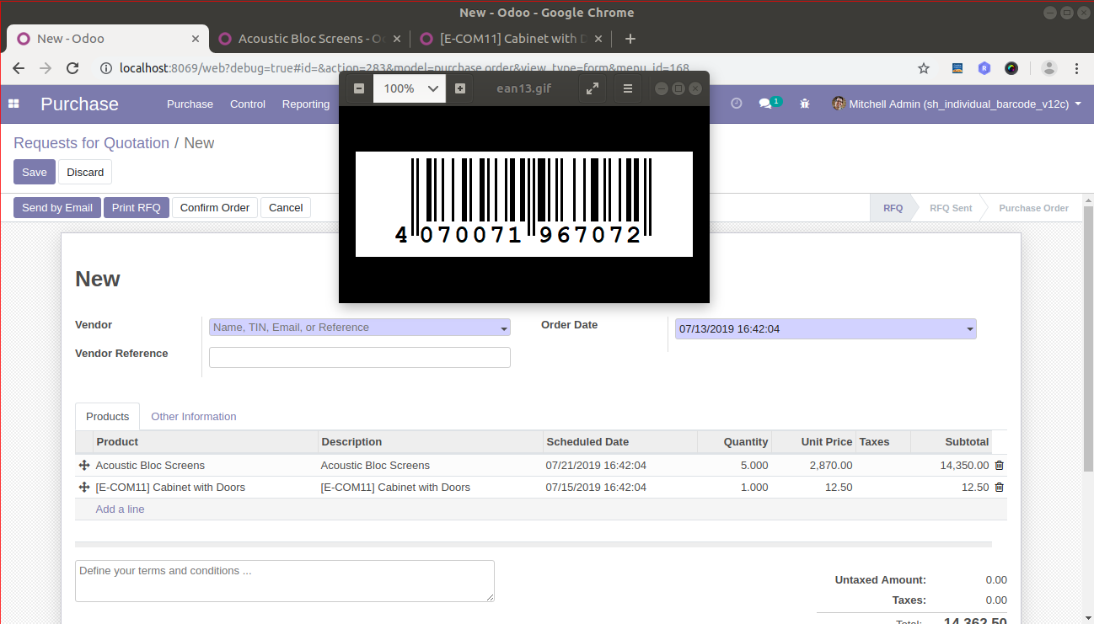The height and width of the screenshot is (624, 1094).
Task: Reload the Chrome page
Action: point(72,68)
